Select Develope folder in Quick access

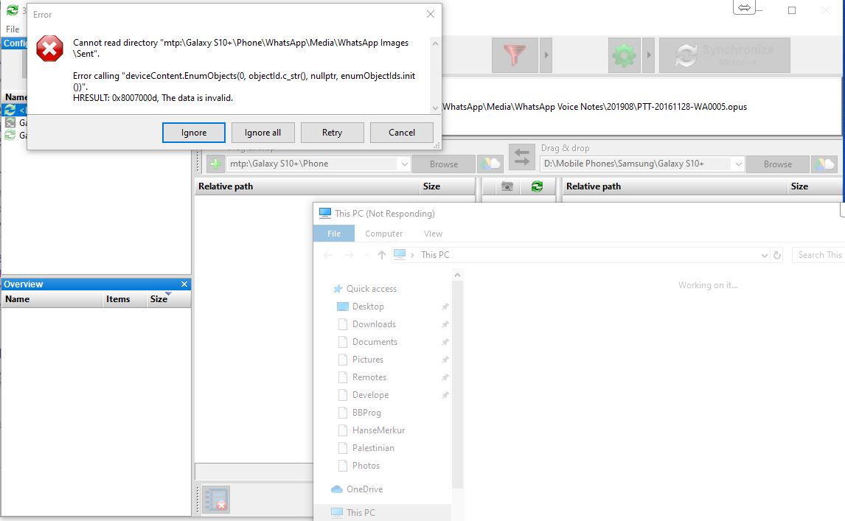[x=370, y=395]
